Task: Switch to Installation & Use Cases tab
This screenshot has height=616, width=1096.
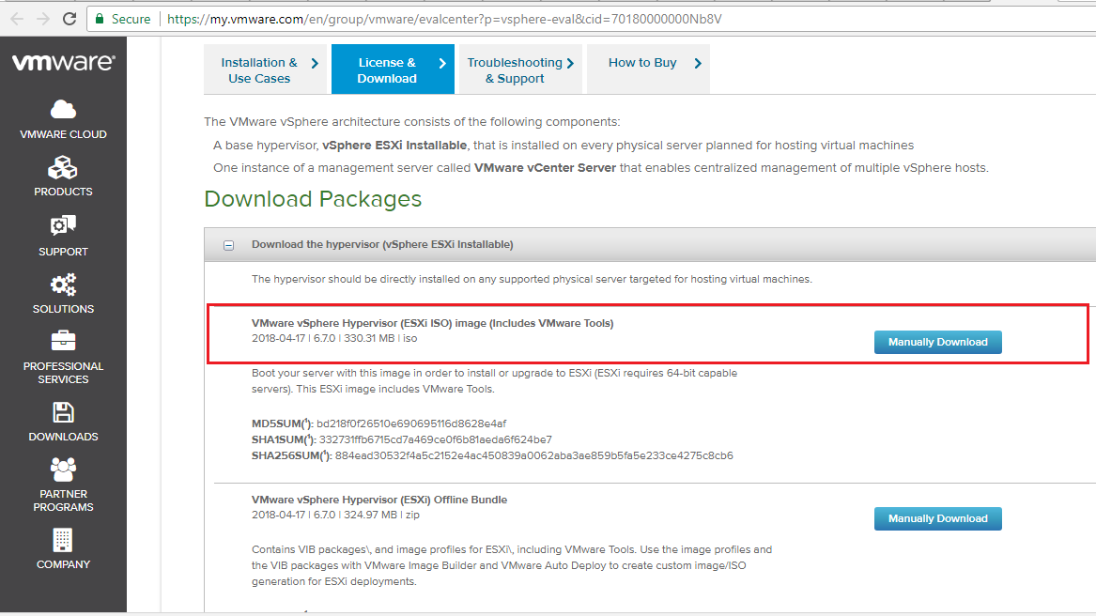Action: [265, 69]
